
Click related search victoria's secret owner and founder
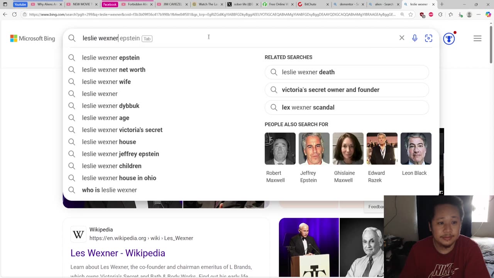[x=347, y=90]
